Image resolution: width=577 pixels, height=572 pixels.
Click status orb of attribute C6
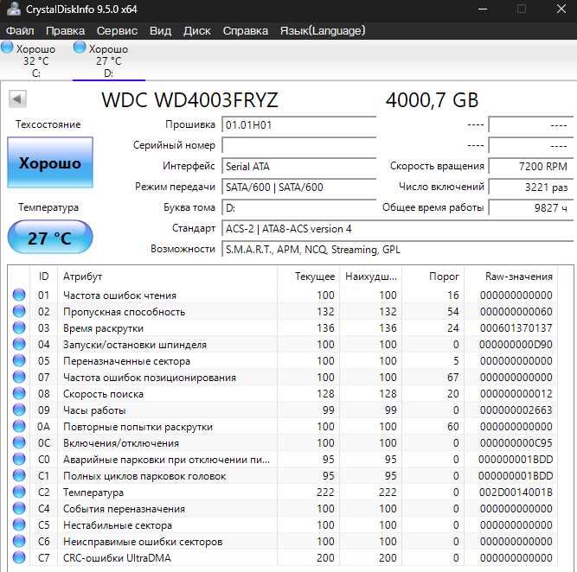click(x=19, y=541)
